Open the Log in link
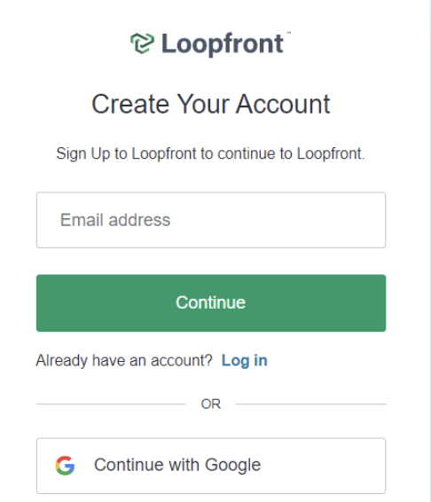 pyautogui.click(x=245, y=360)
